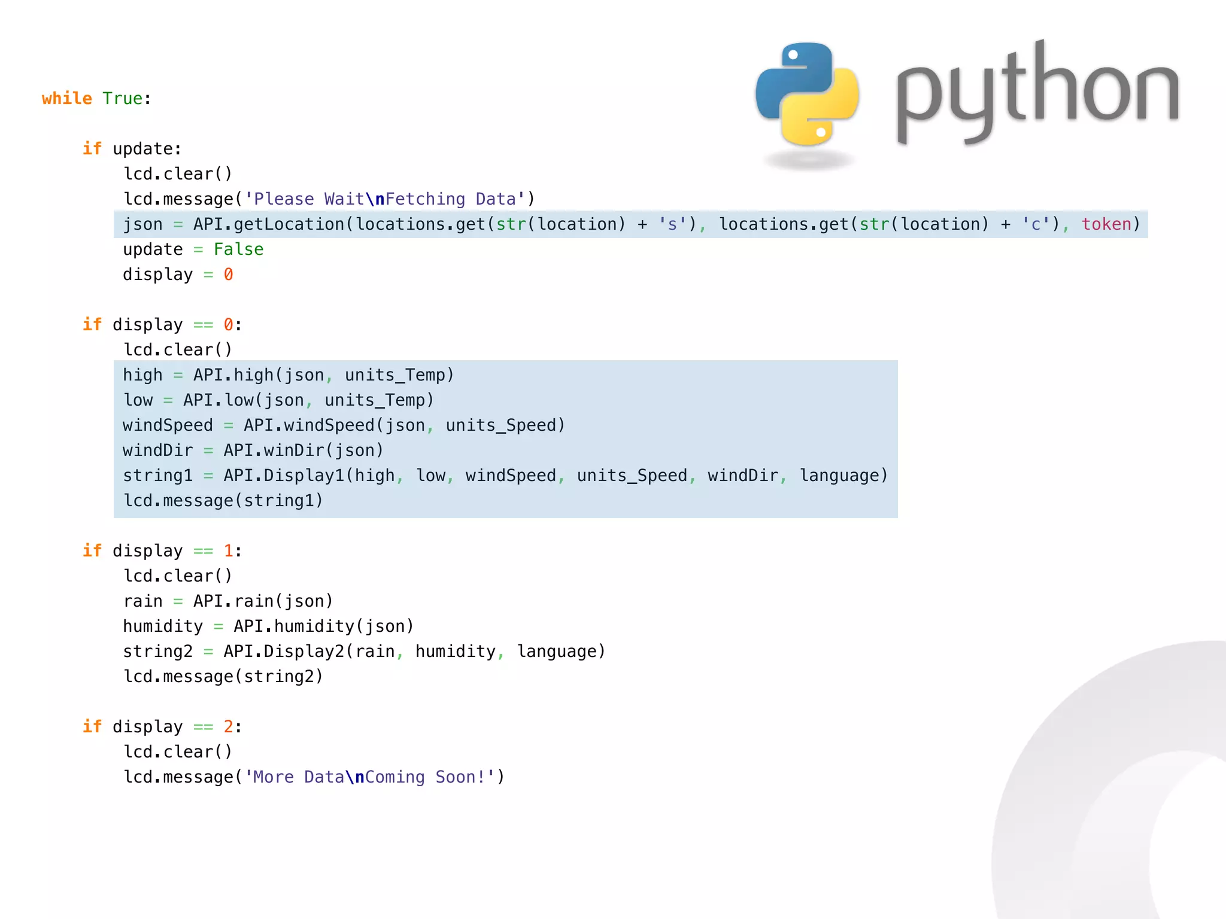Click the 'string1 = API.Display1' line
This screenshot has height=919, width=1226.
[505, 475]
